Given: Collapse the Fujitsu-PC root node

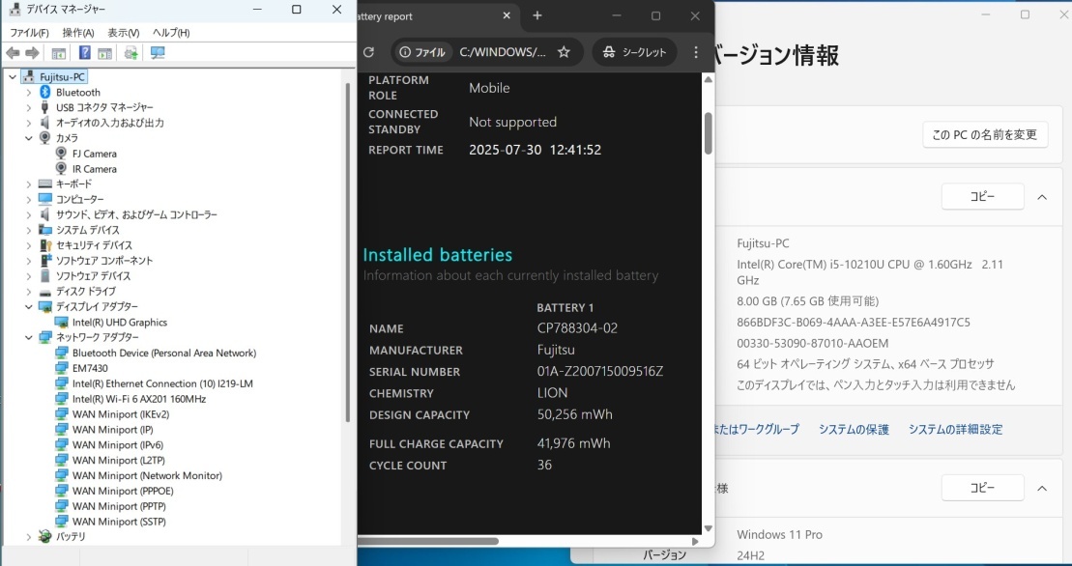Looking at the screenshot, I should pos(13,77).
